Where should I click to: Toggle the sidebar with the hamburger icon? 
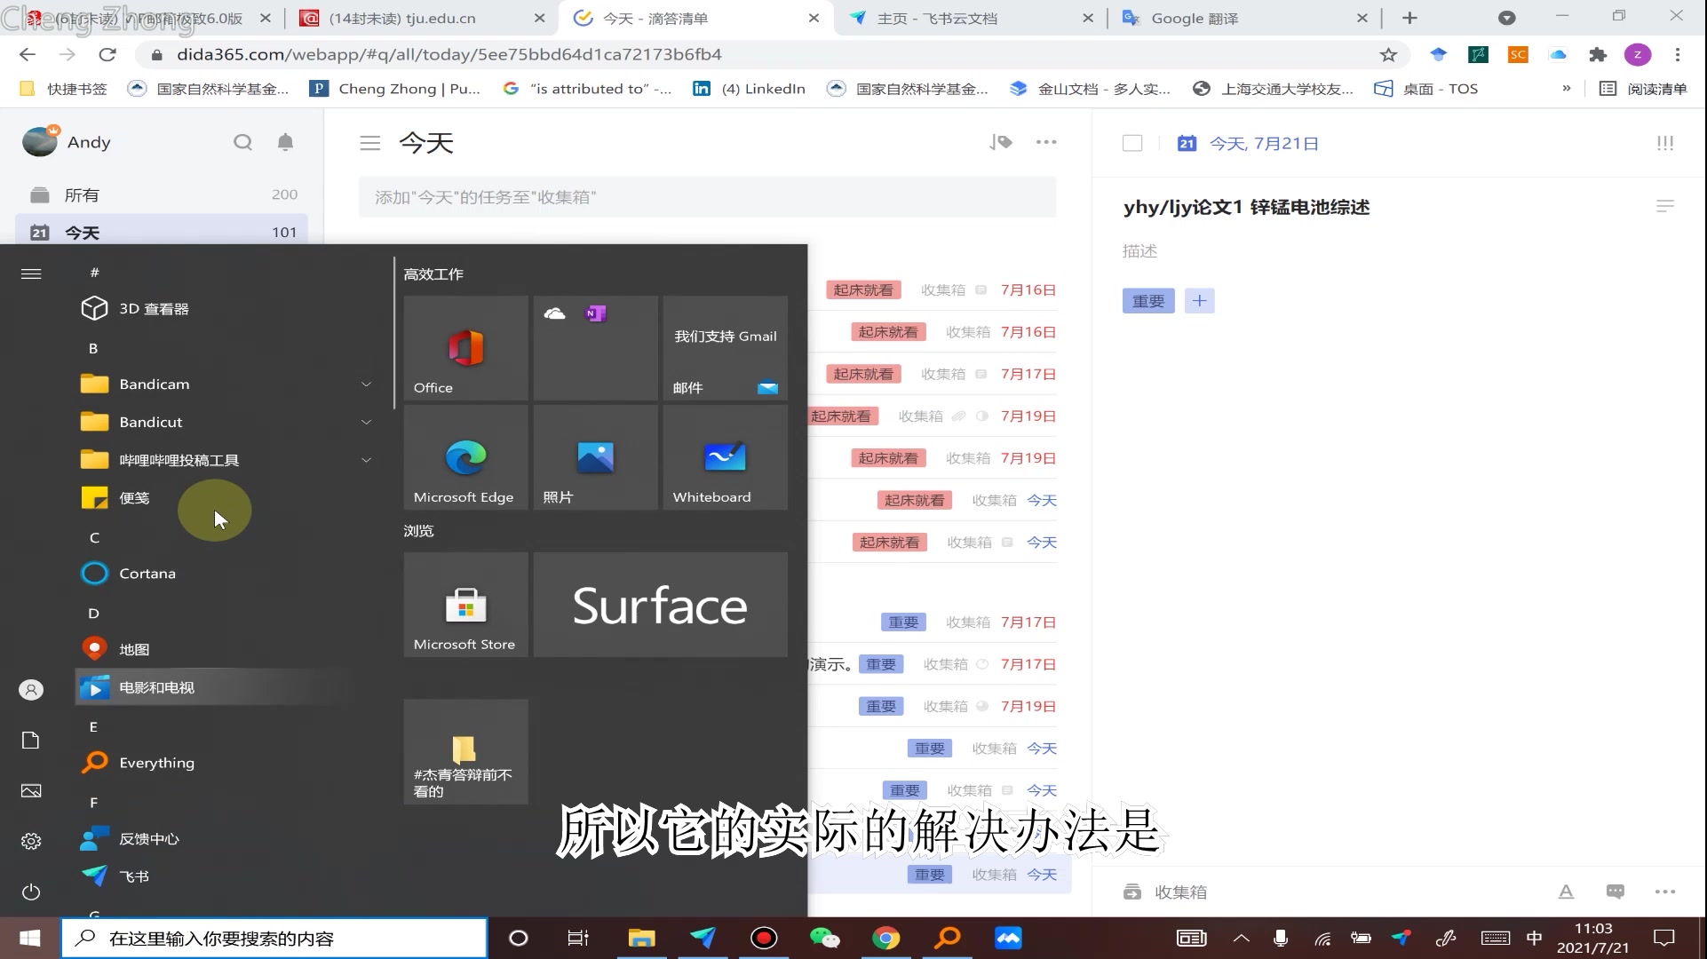click(x=370, y=143)
